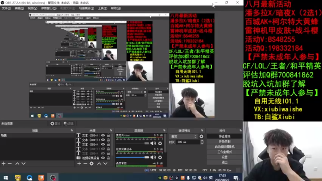Add a new scene with plus icon
Image resolution: width=322 pixels, height=181 pixels.
(x=4, y=164)
